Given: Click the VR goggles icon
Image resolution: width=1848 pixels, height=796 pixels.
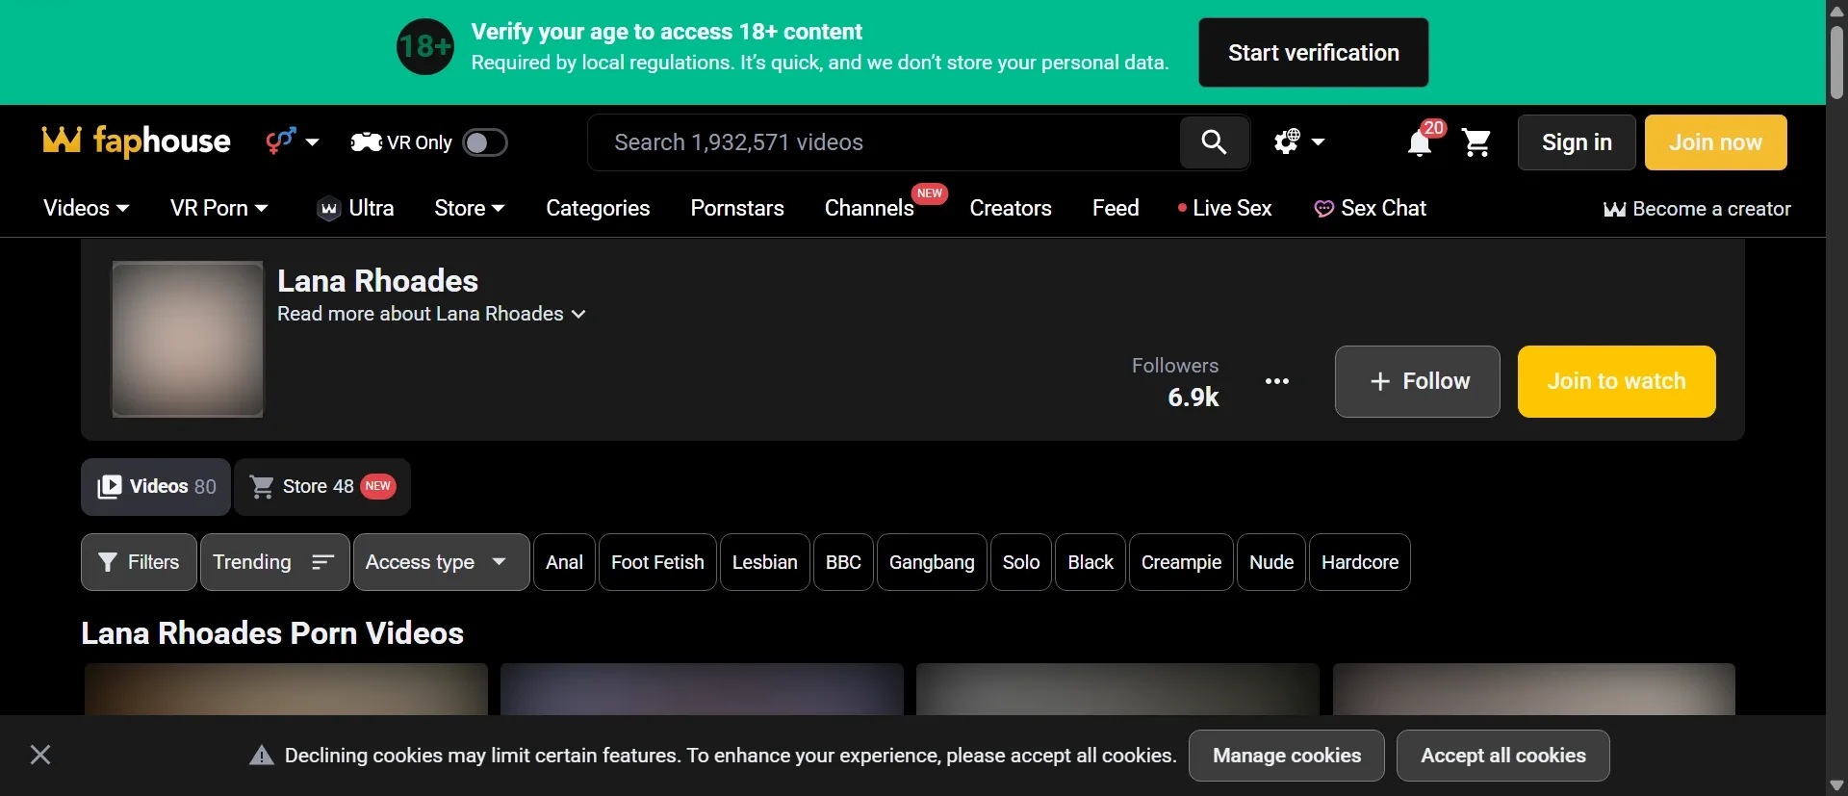Looking at the screenshot, I should [366, 142].
